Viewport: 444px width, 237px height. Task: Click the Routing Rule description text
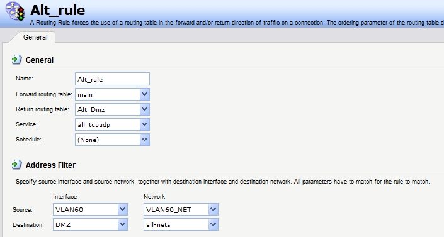pyautogui.click(x=237, y=23)
